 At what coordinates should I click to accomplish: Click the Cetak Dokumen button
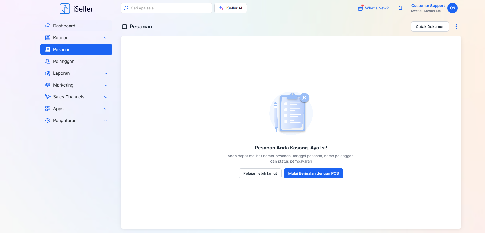point(430,27)
